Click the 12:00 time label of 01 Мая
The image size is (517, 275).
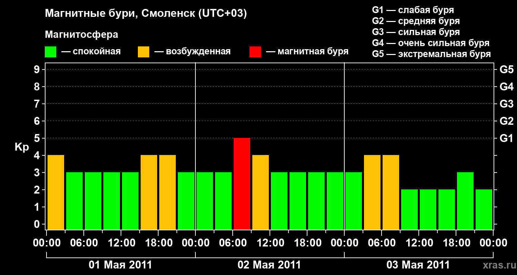(x=121, y=243)
